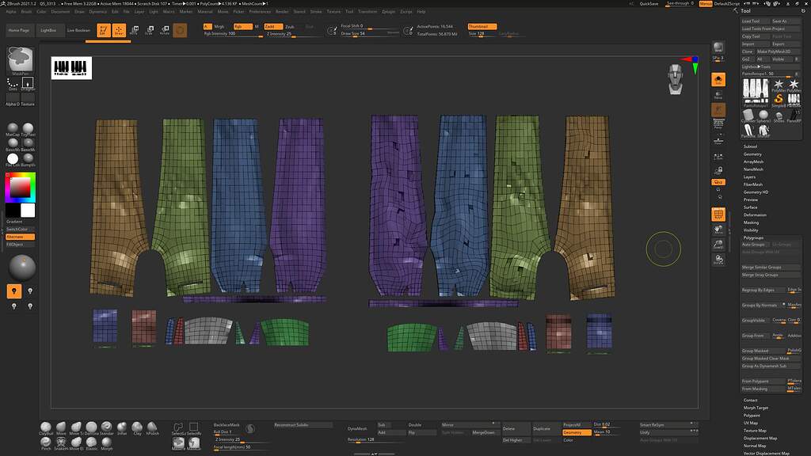Screen dimensions: 811x456
Task: Select the SimpleBrush in the Tool palette
Action: 778,99
